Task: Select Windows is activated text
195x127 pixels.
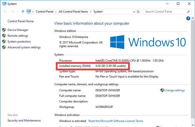Action: click(73, 121)
